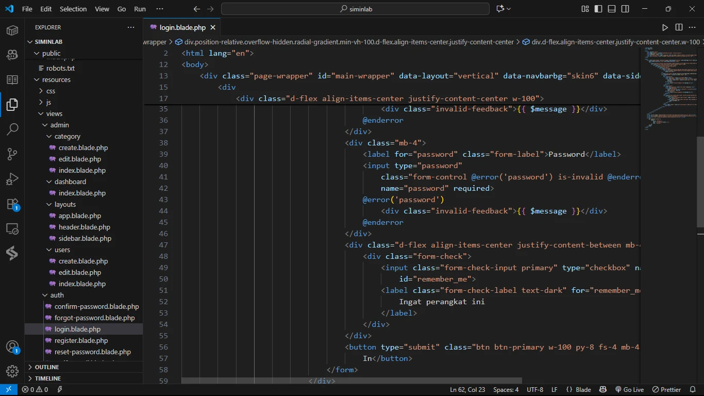Open the Run and Debug view
The height and width of the screenshot is (396, 704).
(12, 179)
